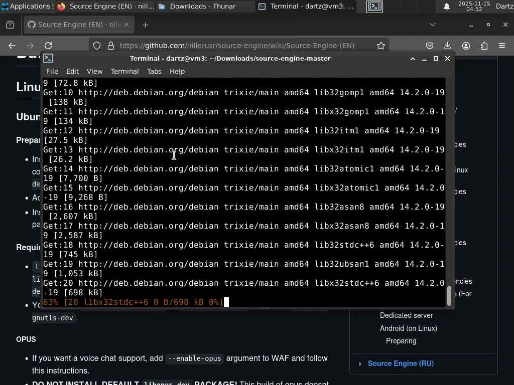
Task: Open the Firefox hamburger menu
Action: 502,46
